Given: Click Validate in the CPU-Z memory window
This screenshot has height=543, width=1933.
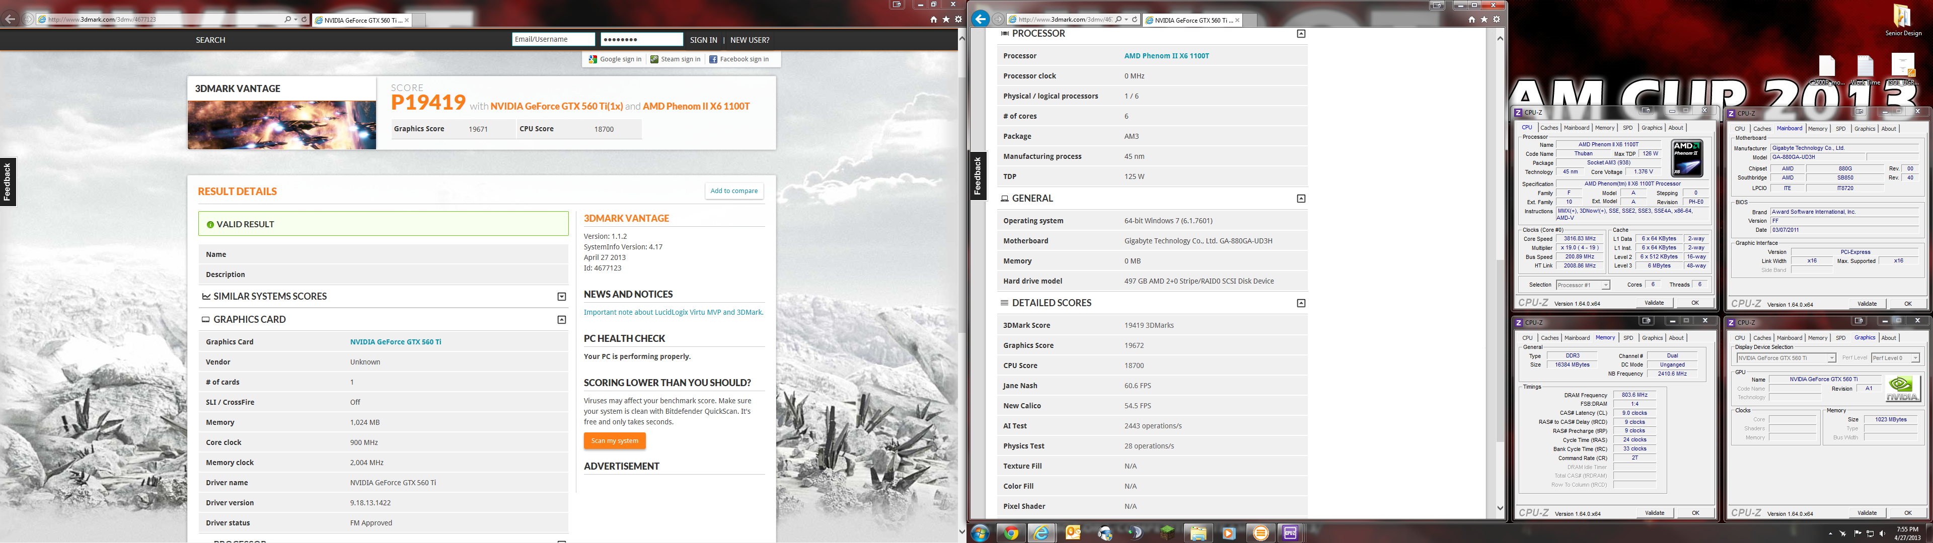Looking at the screenshot, I should (1655, 513).
